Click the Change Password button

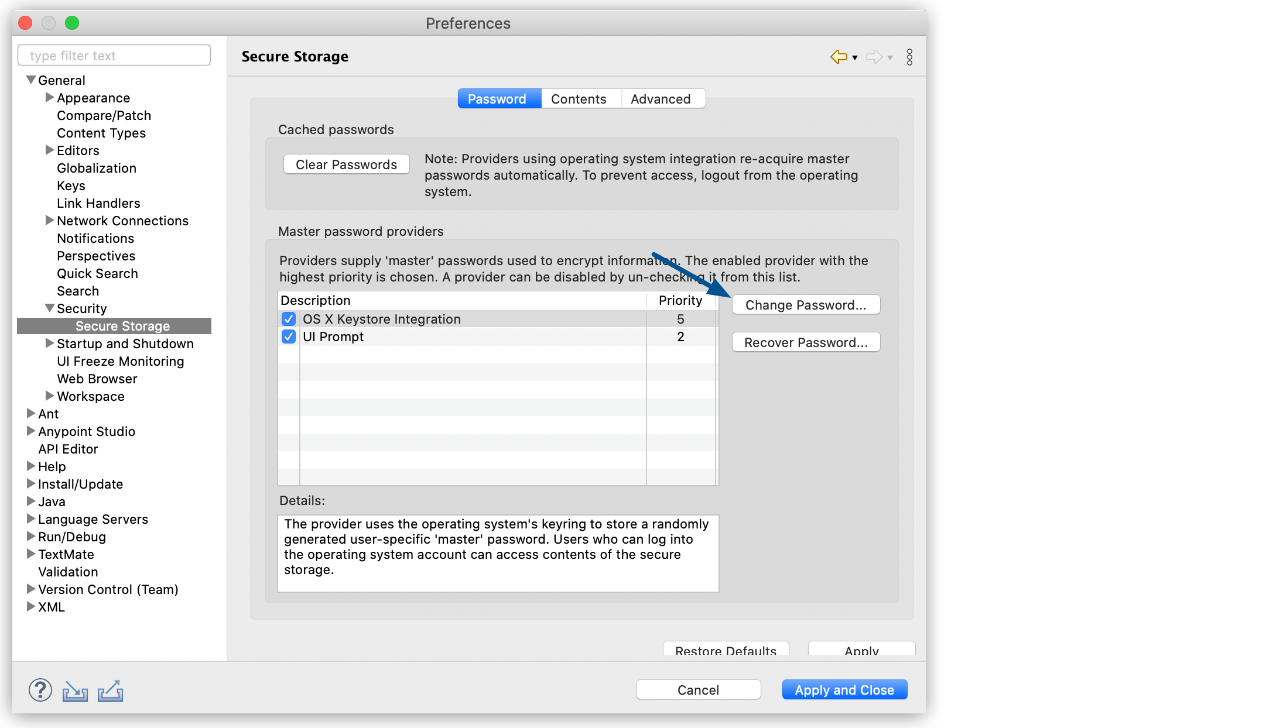[x=806, y=304]
